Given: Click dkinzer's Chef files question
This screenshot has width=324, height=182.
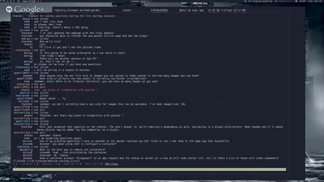Looking at the screenshot, I should click(134, 141).
